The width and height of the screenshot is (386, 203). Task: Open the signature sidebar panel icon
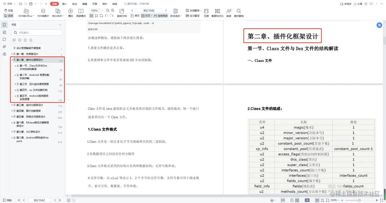tap(4, 54)
